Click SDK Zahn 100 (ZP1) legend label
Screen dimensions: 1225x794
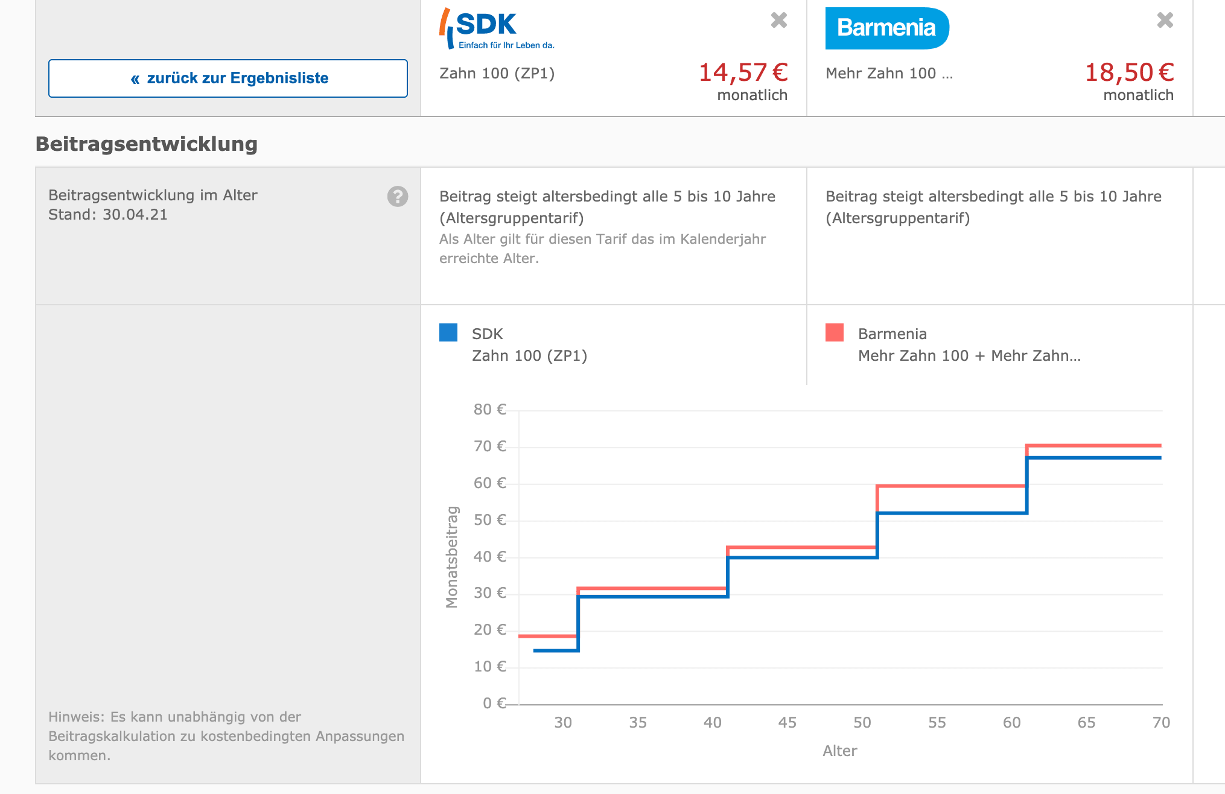pos(529,355)
